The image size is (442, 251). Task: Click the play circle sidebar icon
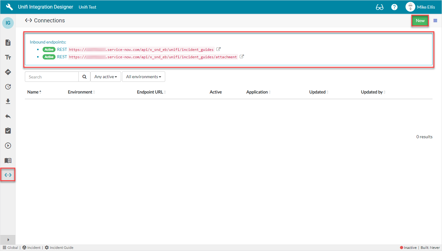click(x=8, y=146)
